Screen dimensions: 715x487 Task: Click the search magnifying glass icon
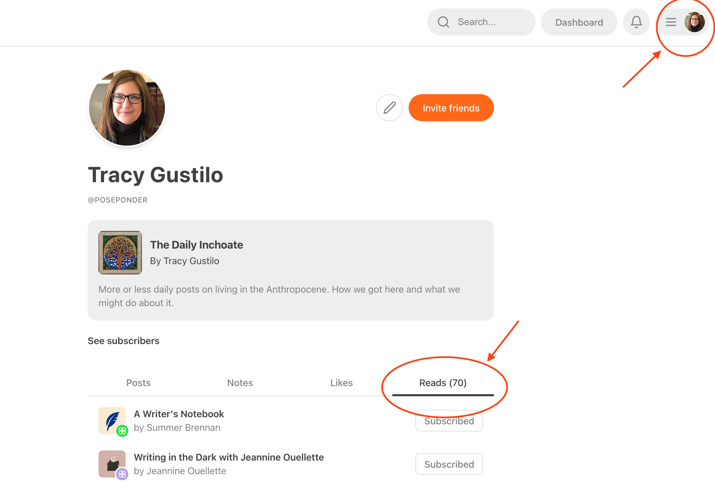coord(443,22)
